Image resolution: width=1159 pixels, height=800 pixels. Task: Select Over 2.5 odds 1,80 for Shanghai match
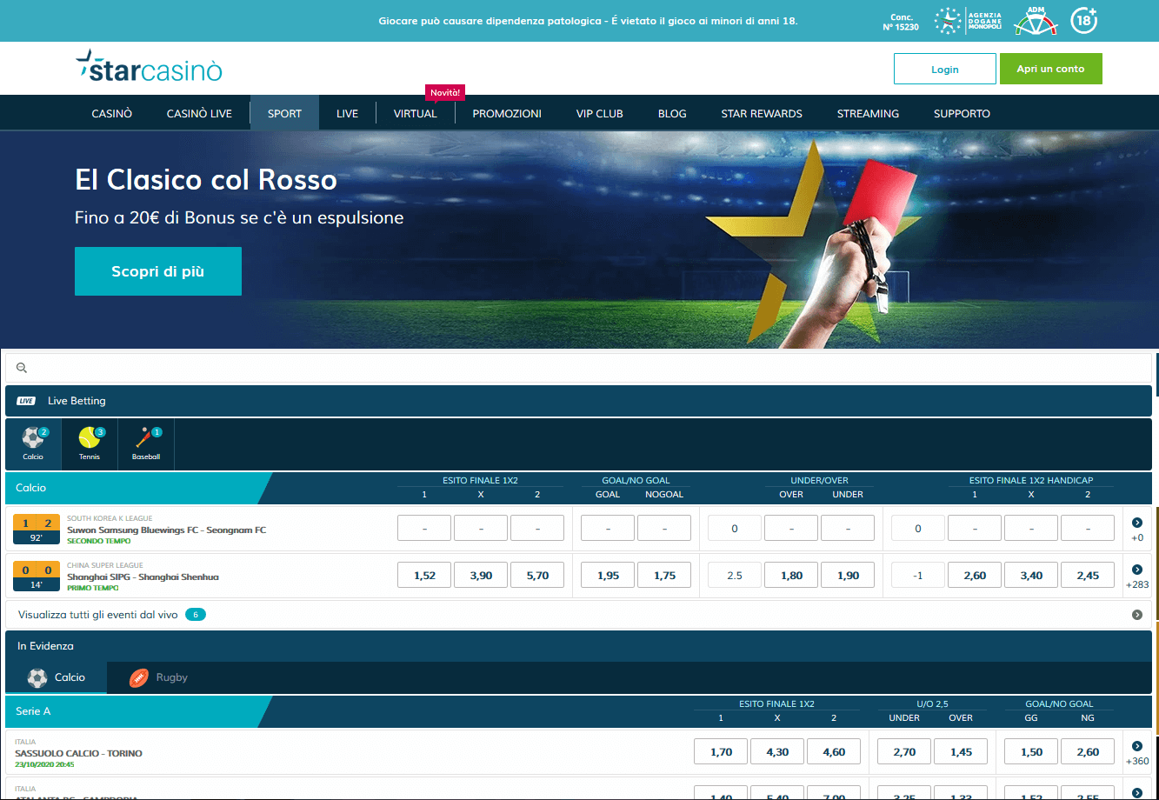click(791, 576)
